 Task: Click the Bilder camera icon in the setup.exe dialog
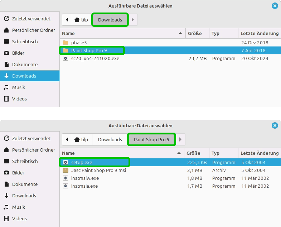6,173
